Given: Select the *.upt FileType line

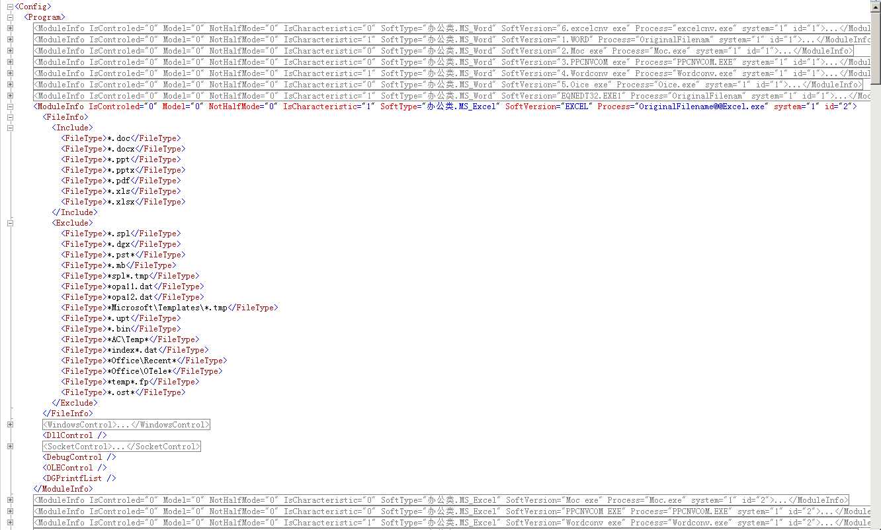Looking at the screenshot, I should coord(121,318).
